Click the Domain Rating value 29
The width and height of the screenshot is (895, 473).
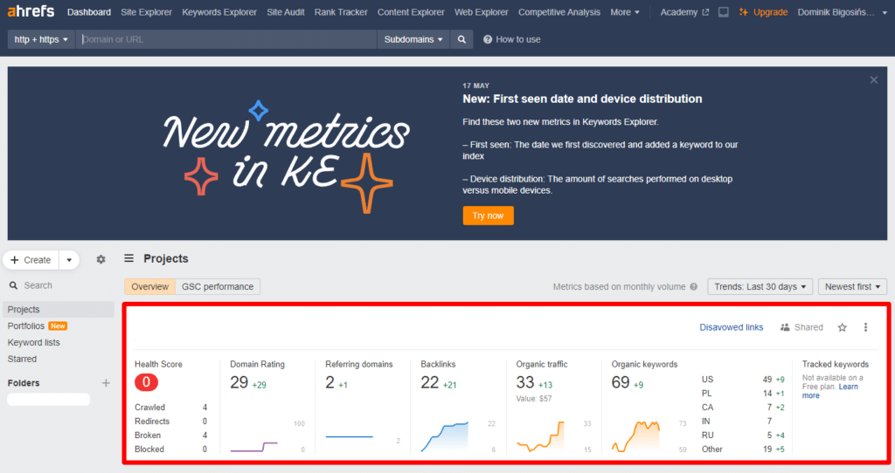239,382
